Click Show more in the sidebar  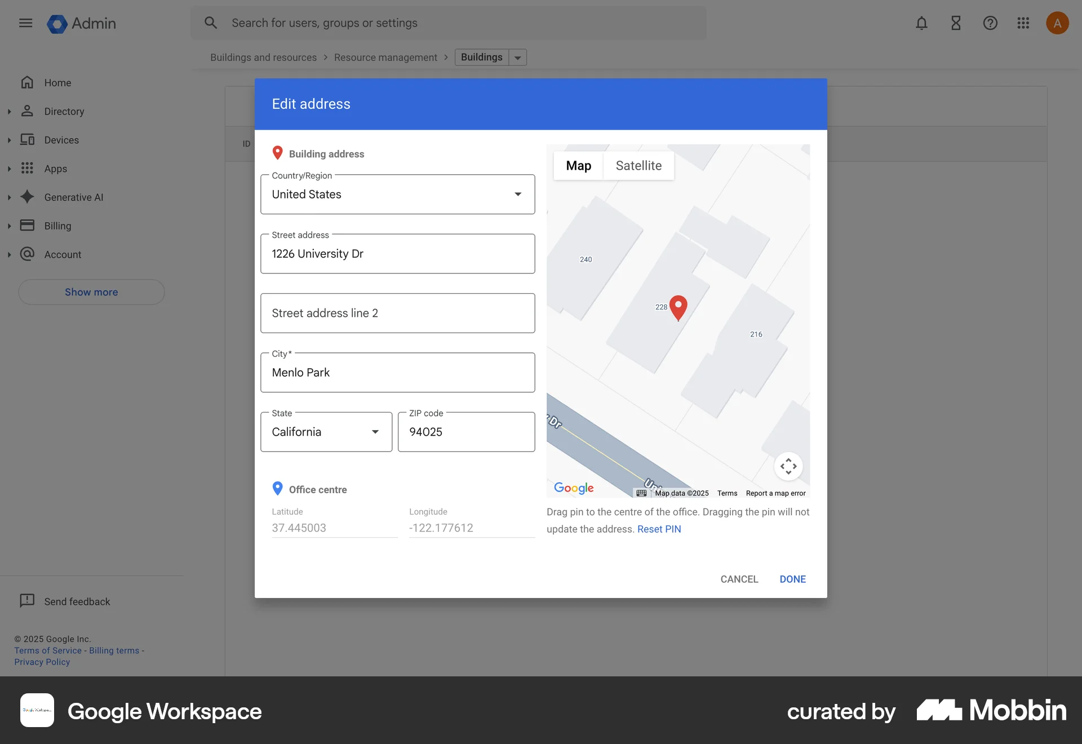tap(91, 292)
